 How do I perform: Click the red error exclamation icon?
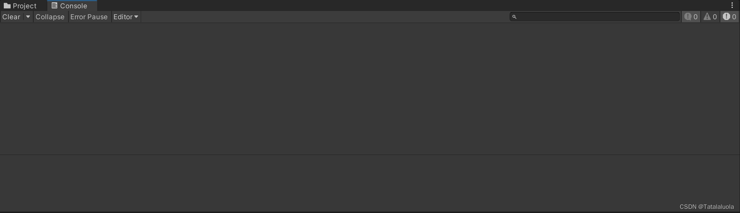tap(726, 17)
